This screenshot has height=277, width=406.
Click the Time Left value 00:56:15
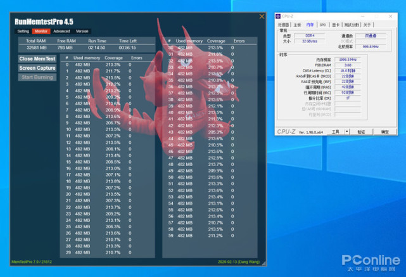point(127,48)
